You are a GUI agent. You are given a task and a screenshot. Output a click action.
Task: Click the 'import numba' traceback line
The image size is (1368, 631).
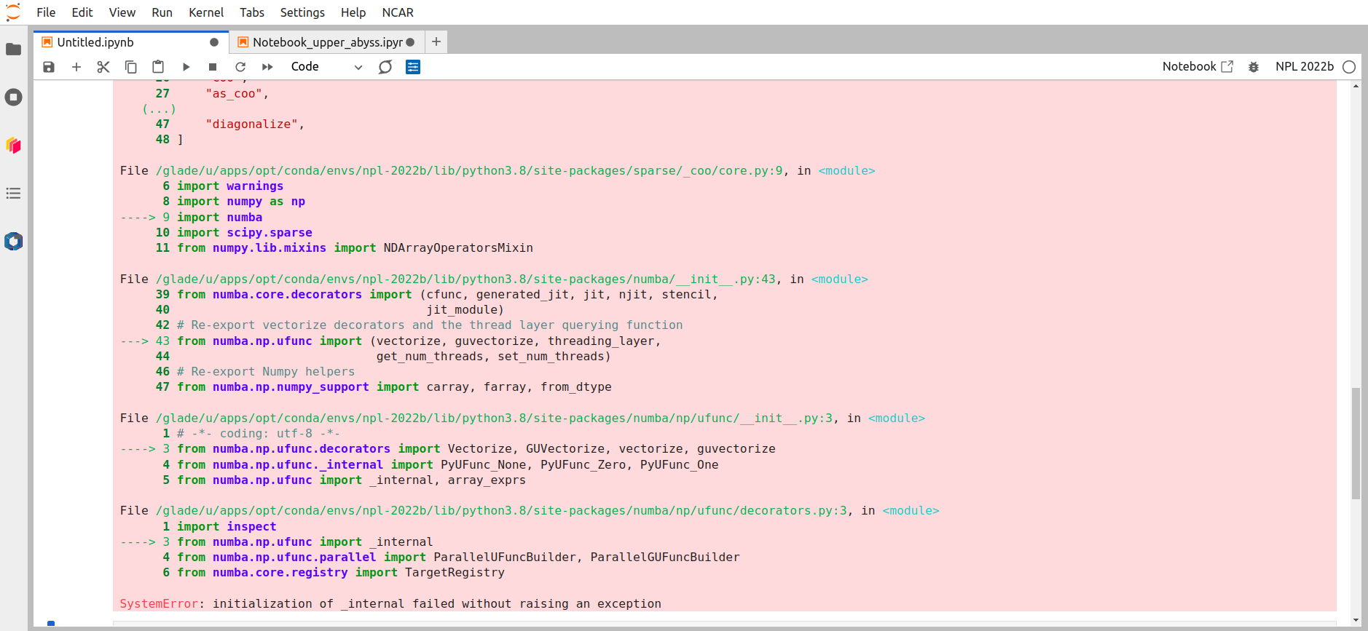point(219,218)
